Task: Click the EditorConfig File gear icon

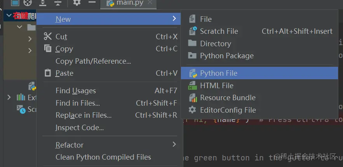Action: pyautogui.click(x=193, y=110)
